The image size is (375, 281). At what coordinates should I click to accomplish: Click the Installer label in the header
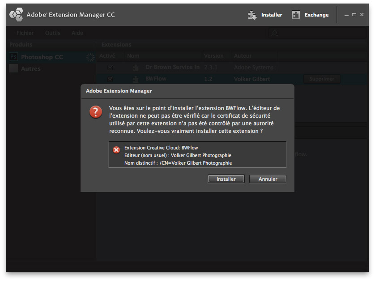tap(272, 15)
